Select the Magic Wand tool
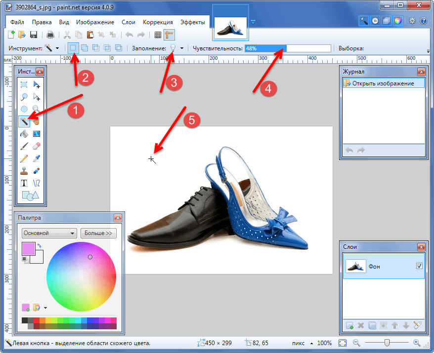434x353 pixels. pyautogui.click(x=24, y=121)
